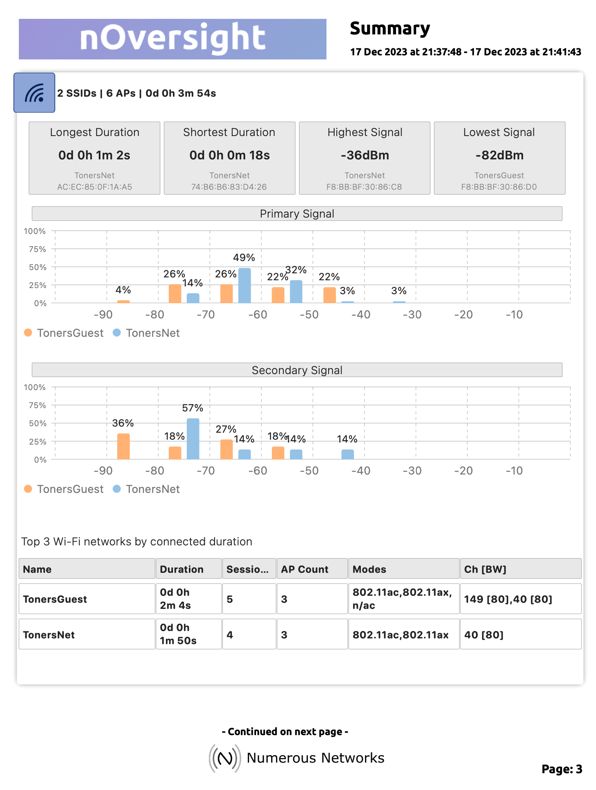Screen dimensions: 596x790
Task: Click the Ch [BW] column header
Action: pyautogui.click(x=520, y=569)
